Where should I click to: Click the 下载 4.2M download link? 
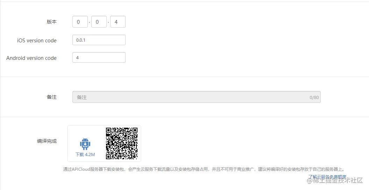(85, 154)
